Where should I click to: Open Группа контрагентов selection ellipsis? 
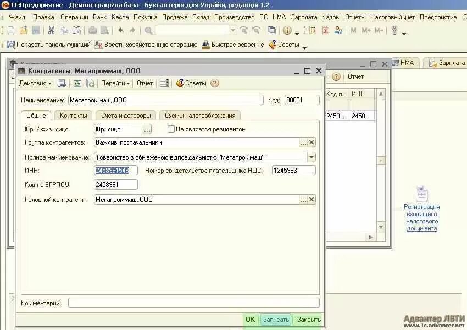pyautogui.click(x=303, y=142)
